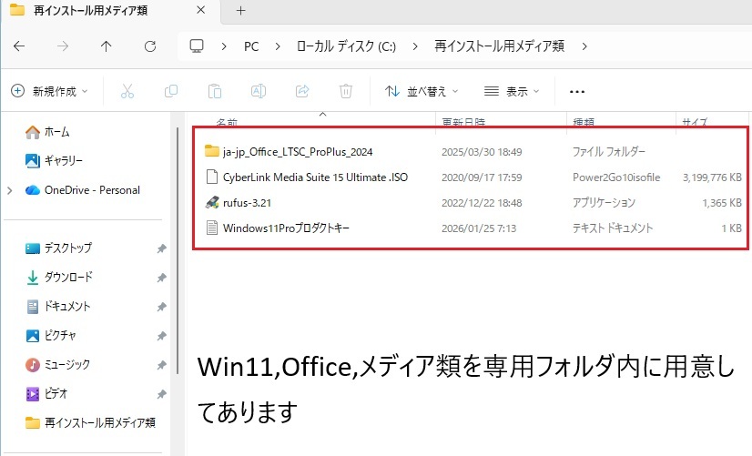Screen dimensions: 752x456
Task: Select 再インストール用メディア類 in breadcrumb
Action: click(x=499, y=46)
